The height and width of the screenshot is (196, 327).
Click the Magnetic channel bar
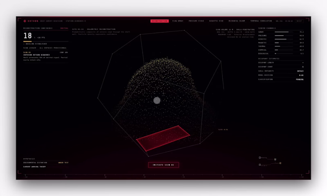click(284, 43)
